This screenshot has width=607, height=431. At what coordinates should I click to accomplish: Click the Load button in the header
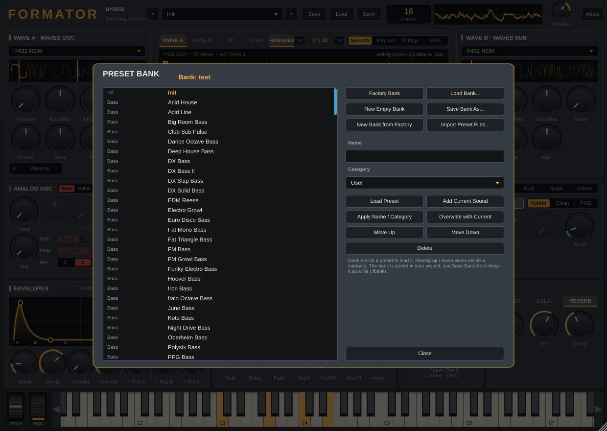pyautogui.click(x=342, y=14)
